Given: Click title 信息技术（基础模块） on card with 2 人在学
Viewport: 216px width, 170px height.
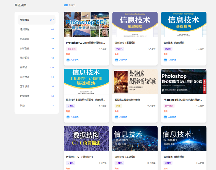Looking at the screenshot, I should [x=174, y=43].
